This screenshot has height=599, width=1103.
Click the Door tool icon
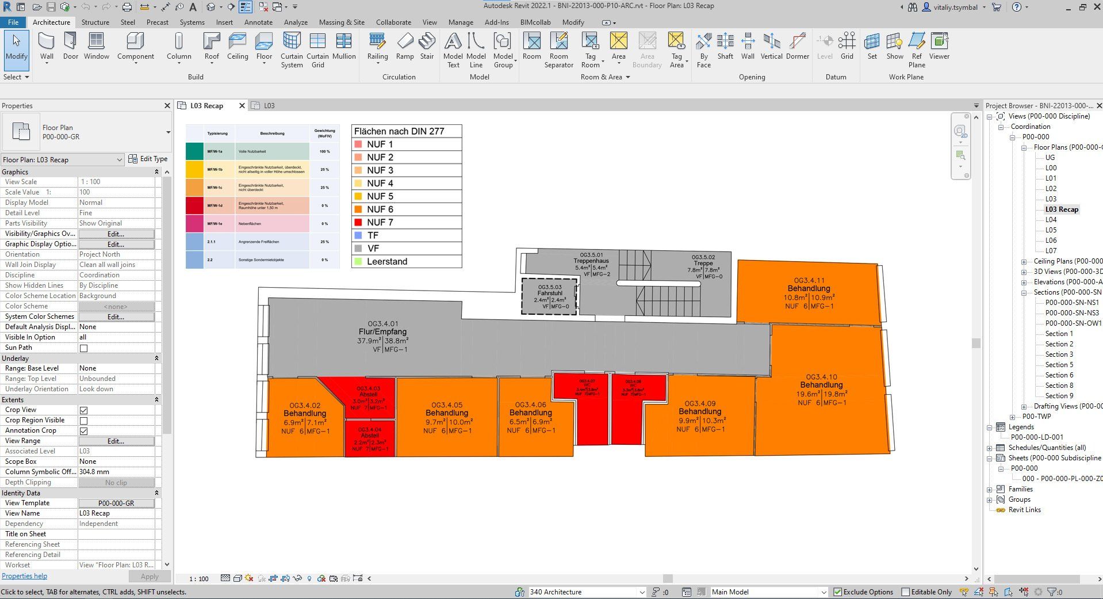coord(70,46)
